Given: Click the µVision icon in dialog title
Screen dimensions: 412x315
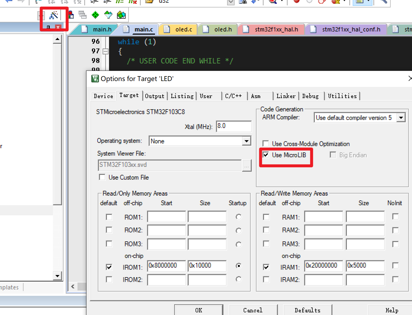Looking at the screenshot, I should [95, 79].
